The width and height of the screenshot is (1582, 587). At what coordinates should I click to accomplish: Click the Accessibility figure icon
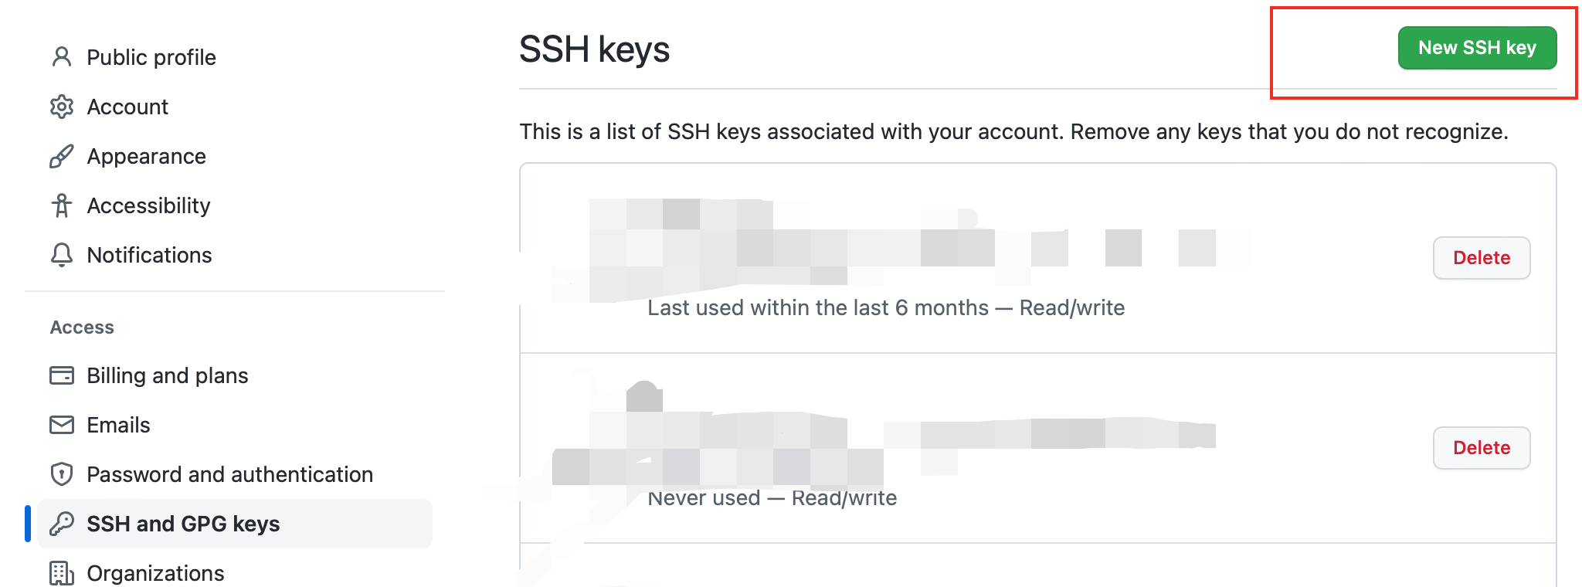click(x=62, y=205)
